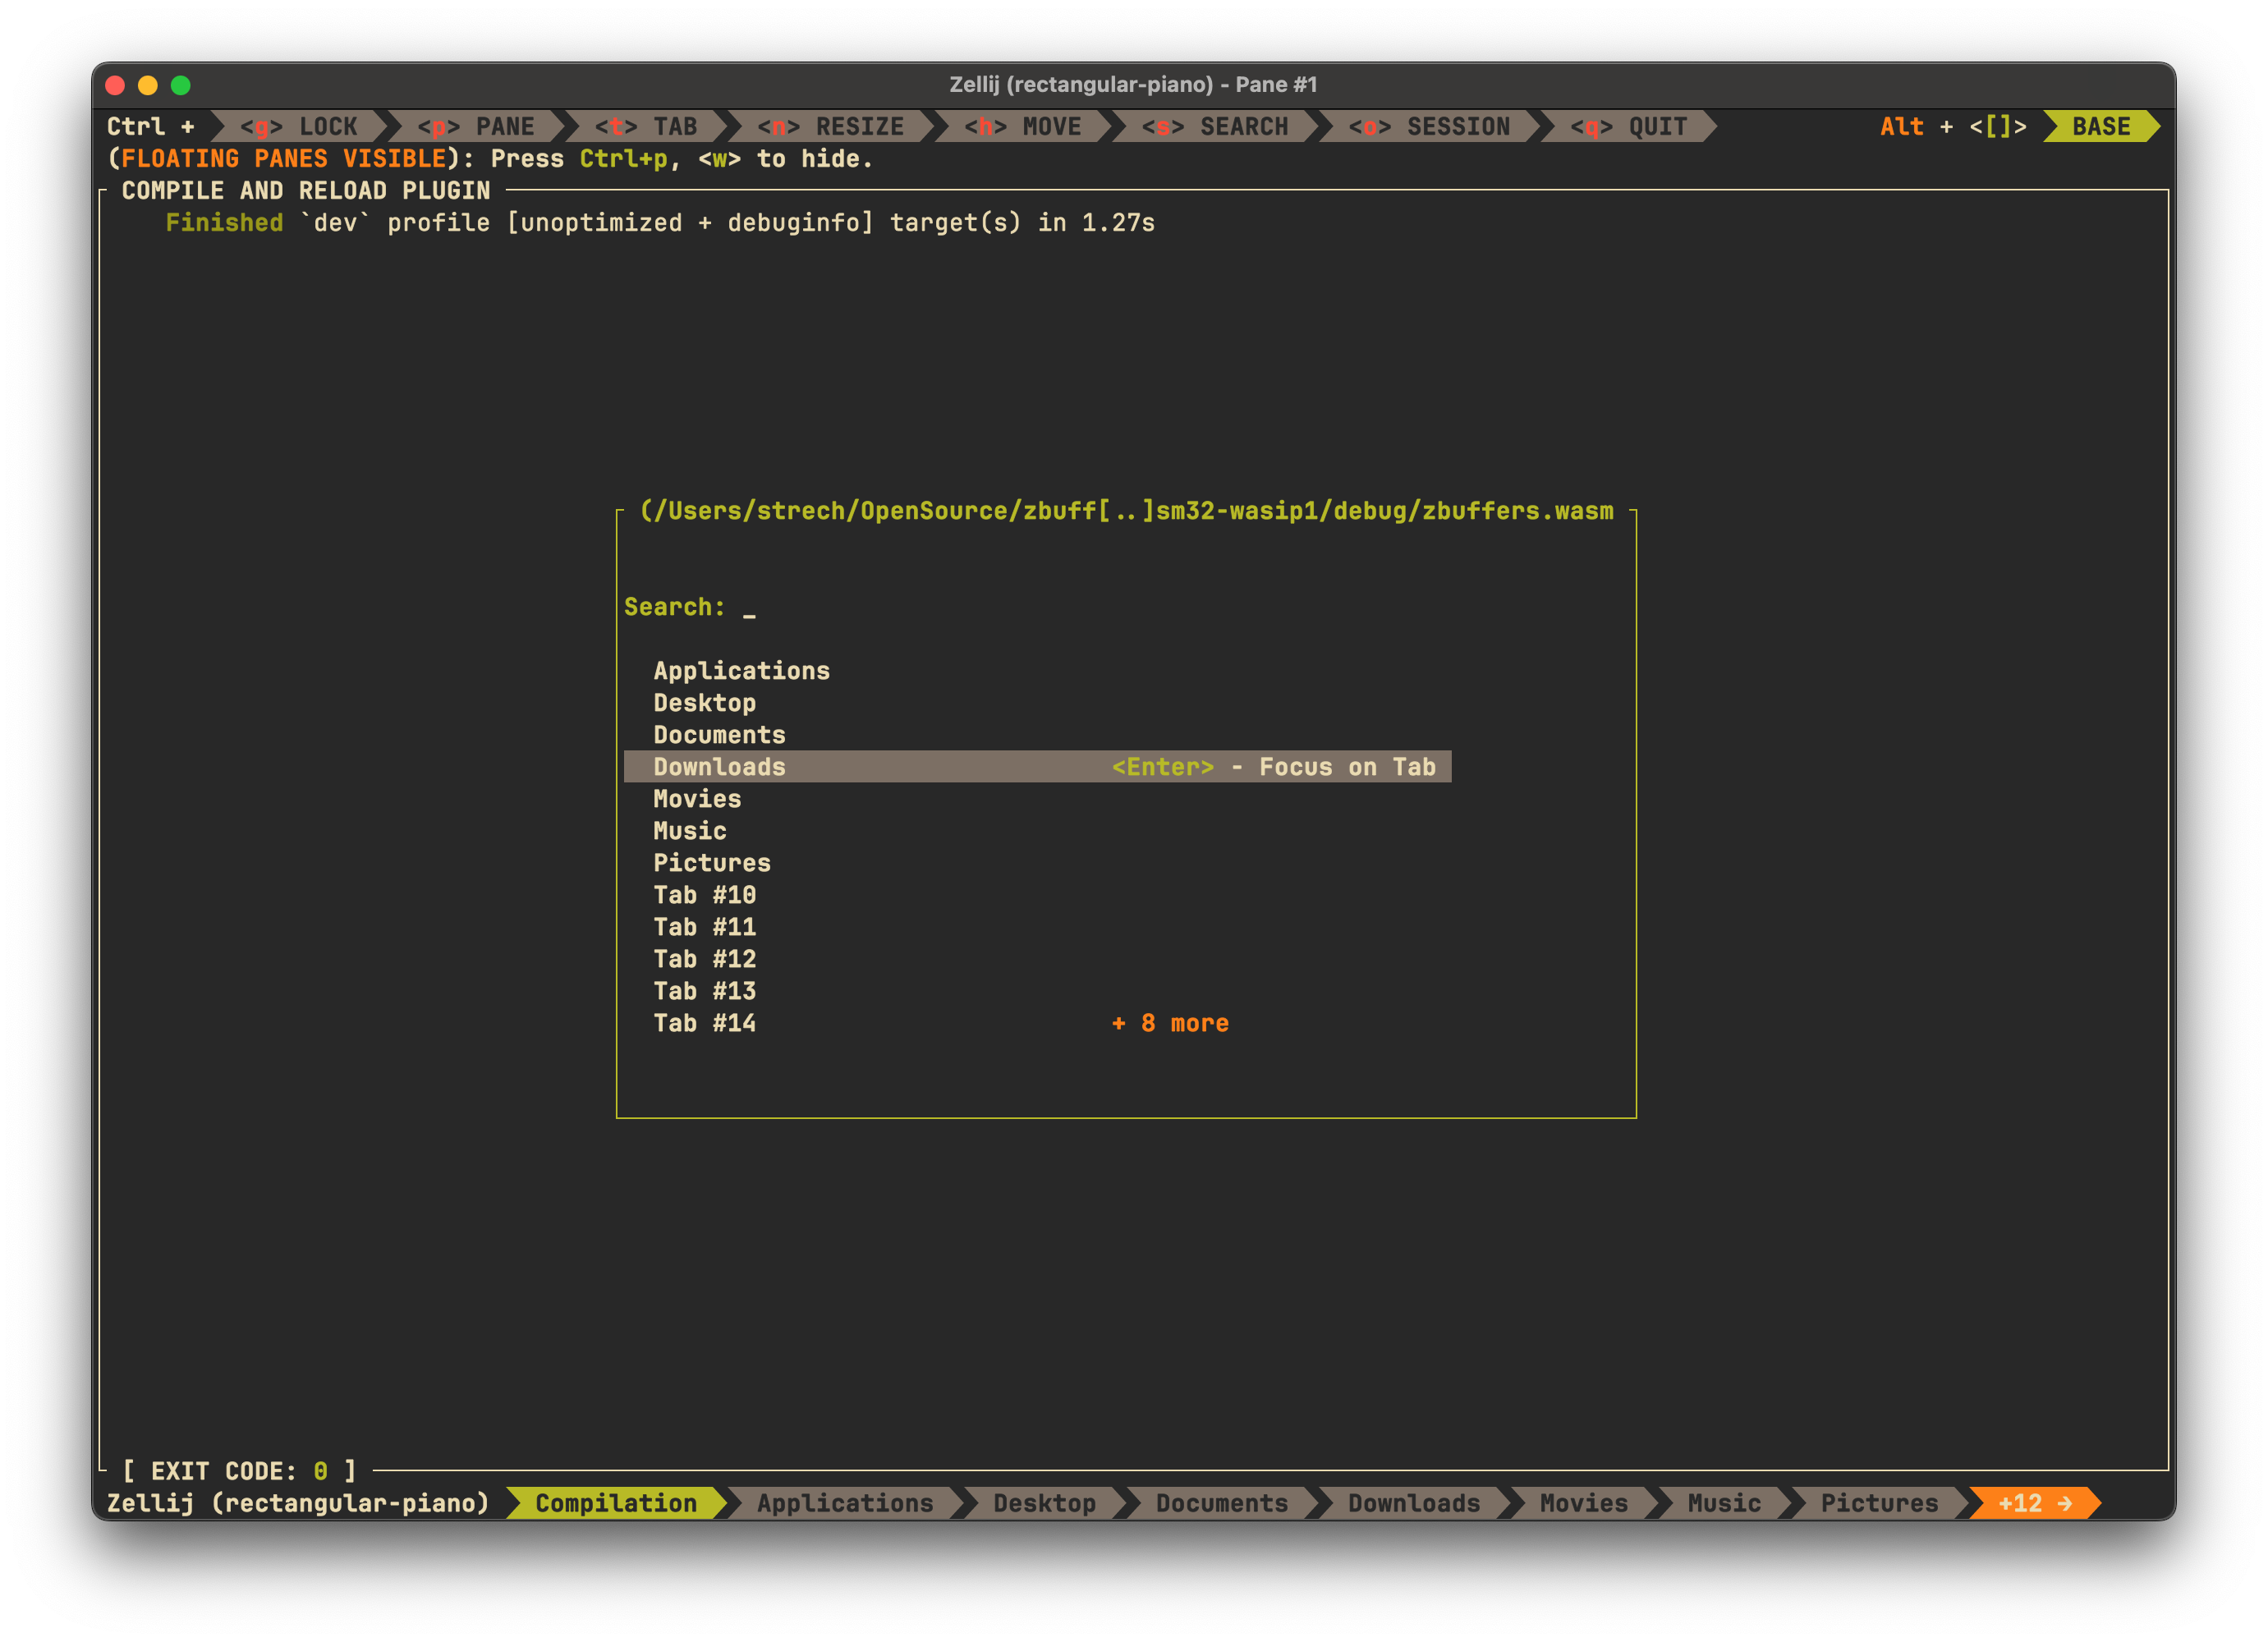
Task: Expand the '+ 8 more' list entries
Action: click(x=1170, y=1022)
